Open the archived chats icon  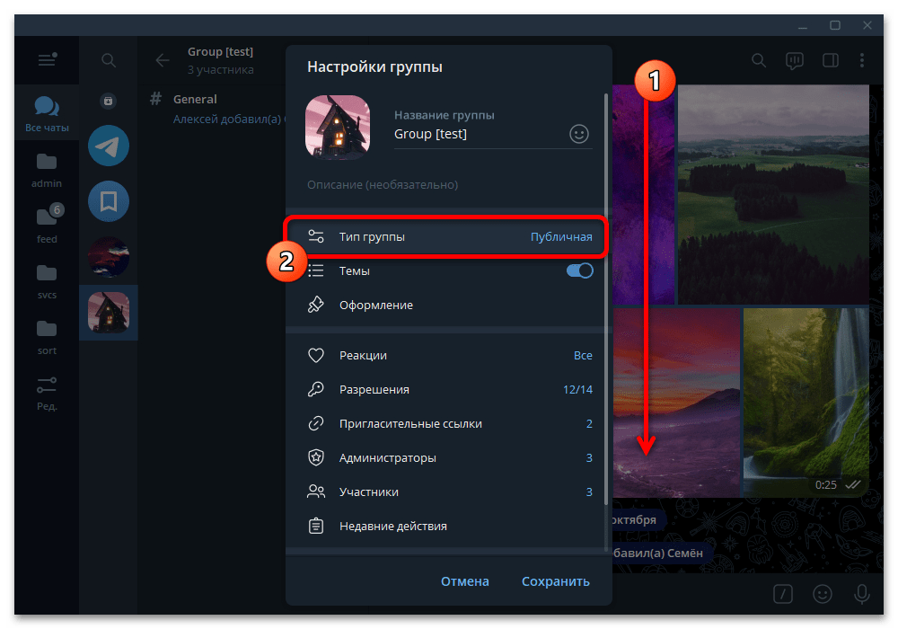click(109, 102)
